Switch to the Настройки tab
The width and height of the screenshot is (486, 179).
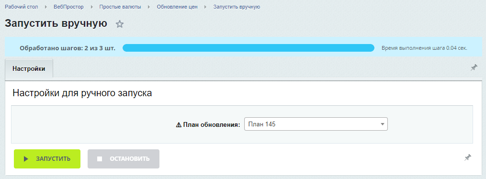[x=29, y=68]
